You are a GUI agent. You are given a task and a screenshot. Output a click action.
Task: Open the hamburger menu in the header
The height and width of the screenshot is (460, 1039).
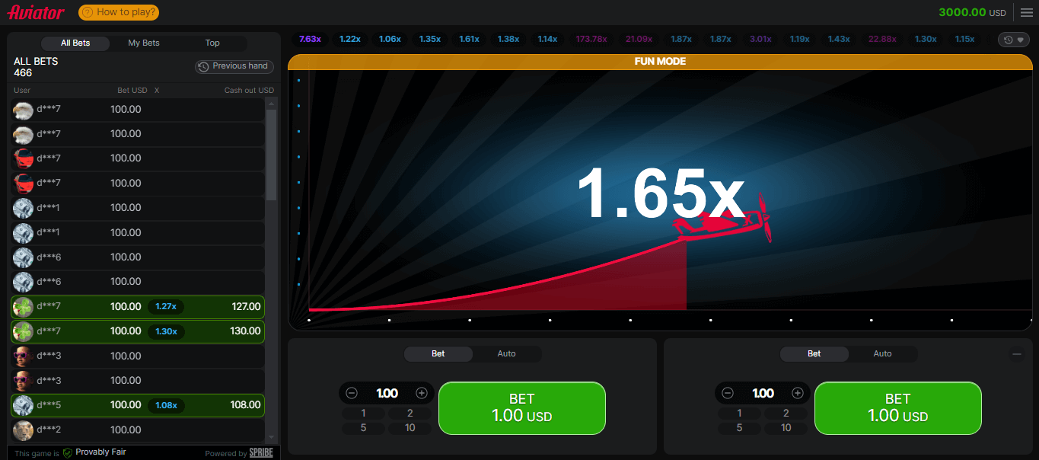(1026, 12)
